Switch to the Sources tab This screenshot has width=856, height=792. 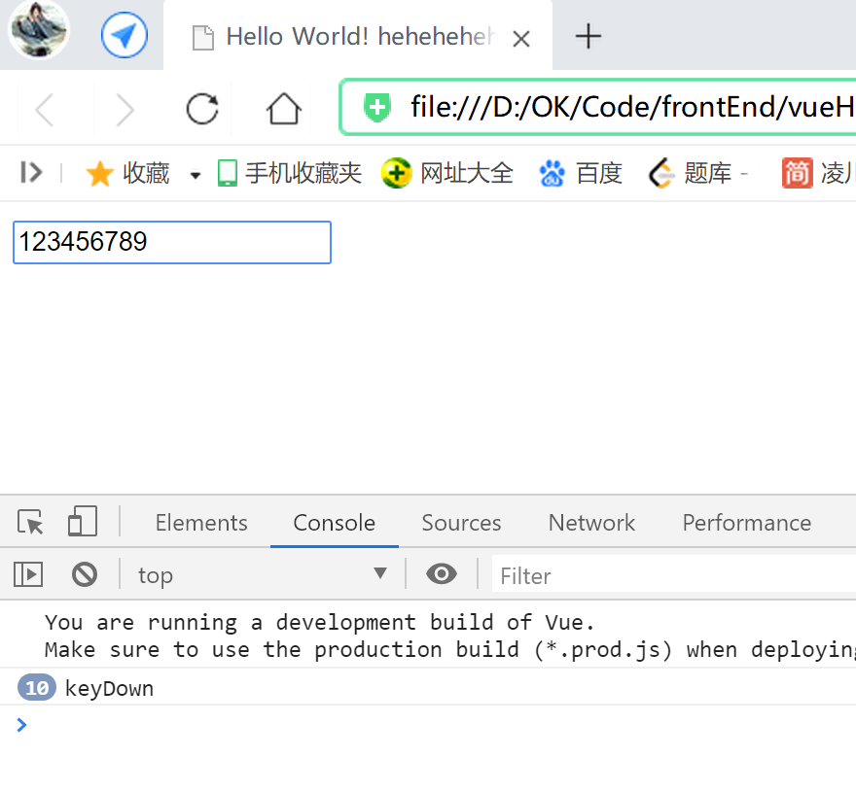click(x=461, y=523)
